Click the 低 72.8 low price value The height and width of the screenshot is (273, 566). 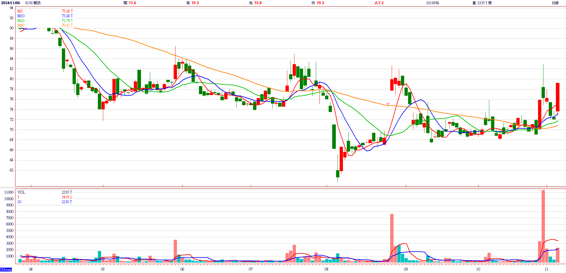click(255, 3)
